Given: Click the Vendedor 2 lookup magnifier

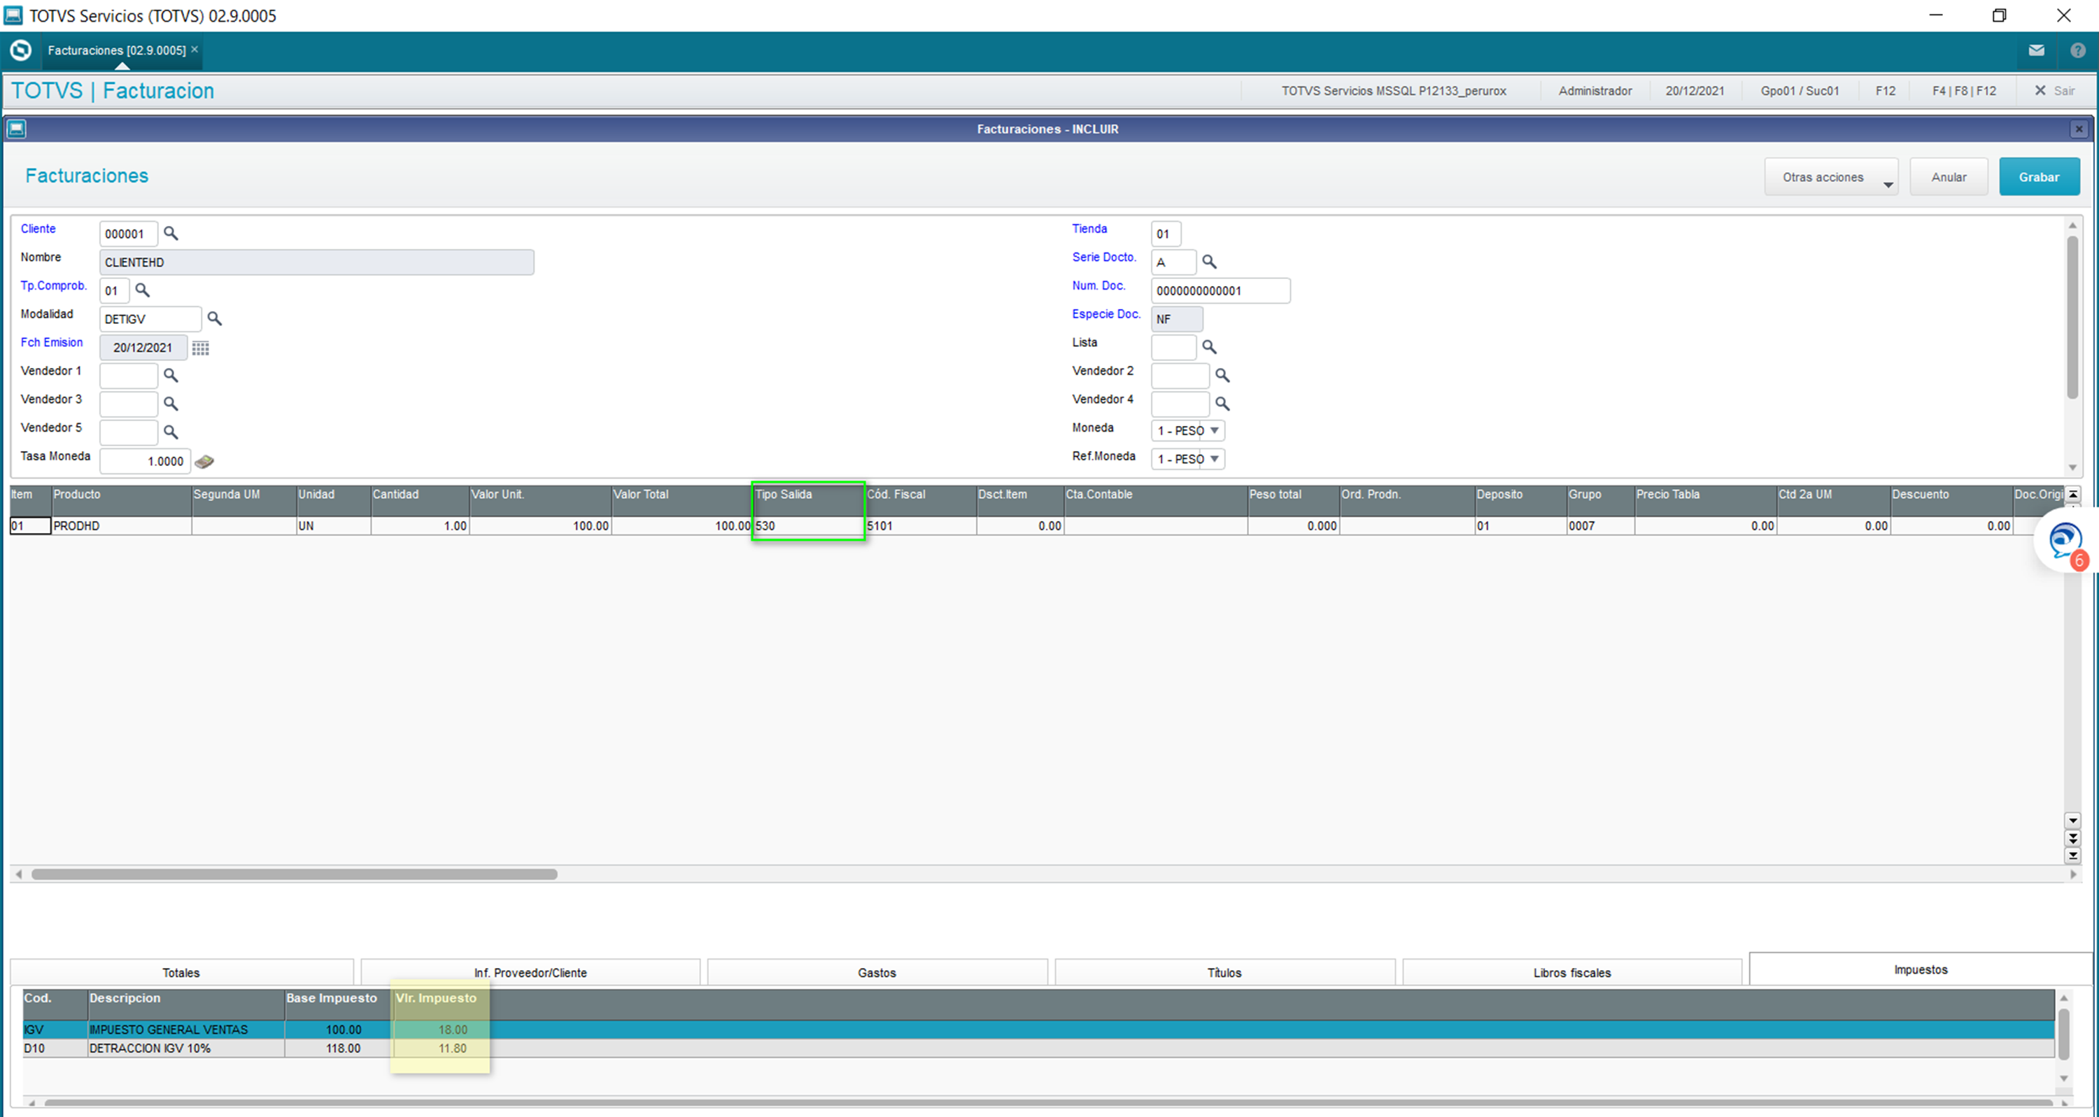Looking at the screenshot, I should click(x=1222, y=375).
